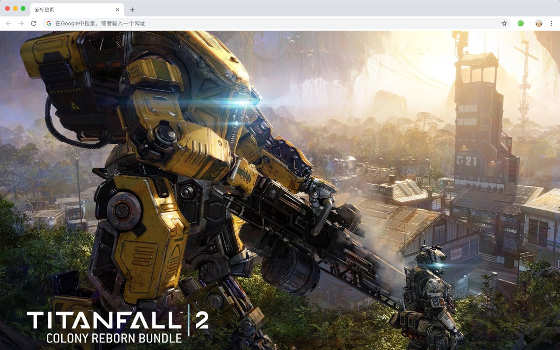Bookmark this page with the star icon
The height and width of the screenshot is (350, 560).
(x=504, y=23)
